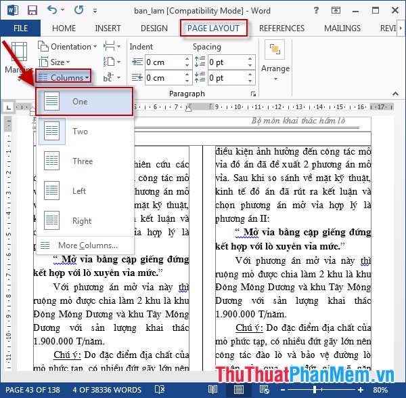Click the Spacing After value field
This screenshot has width=406, height=398.
[x=228, y=78]
